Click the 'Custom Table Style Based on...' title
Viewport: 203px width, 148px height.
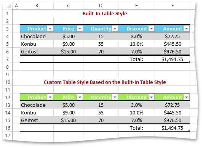point(105,82)
